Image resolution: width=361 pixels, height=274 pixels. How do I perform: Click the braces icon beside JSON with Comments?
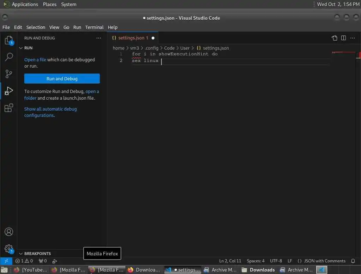(300, 261)
